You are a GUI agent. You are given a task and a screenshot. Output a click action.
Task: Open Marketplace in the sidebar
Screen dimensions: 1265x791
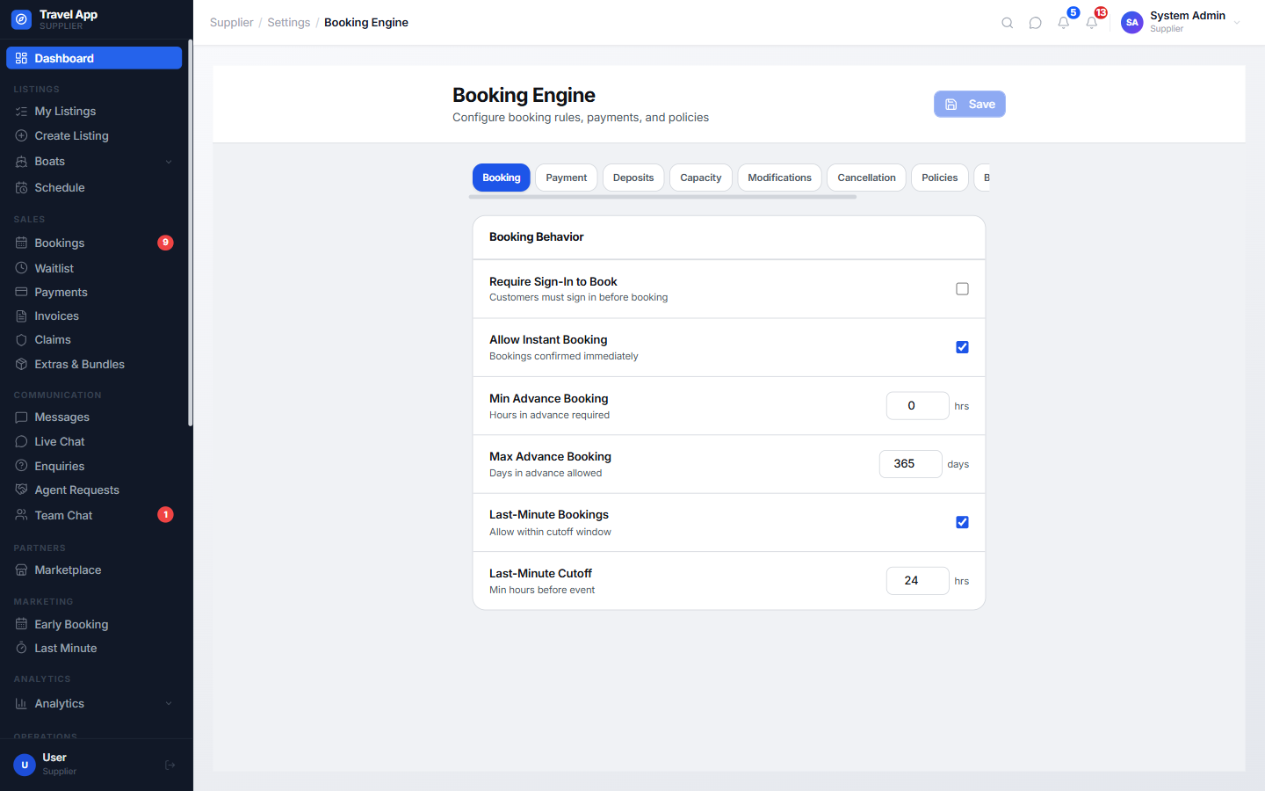click(x=94, y=570)
